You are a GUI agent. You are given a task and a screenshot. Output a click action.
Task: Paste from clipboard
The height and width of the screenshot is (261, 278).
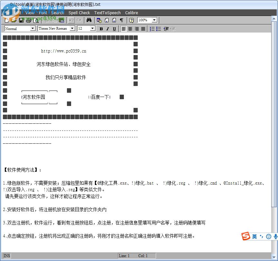tap(61, 20)
